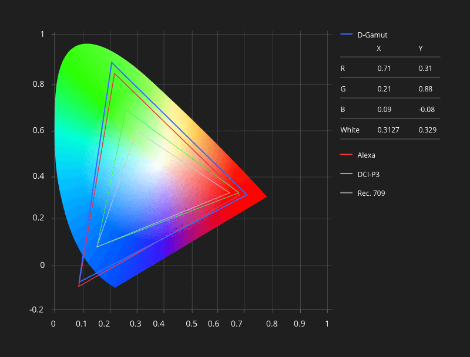
Task: Click the X column header
Action: click(x=379, y=49)
